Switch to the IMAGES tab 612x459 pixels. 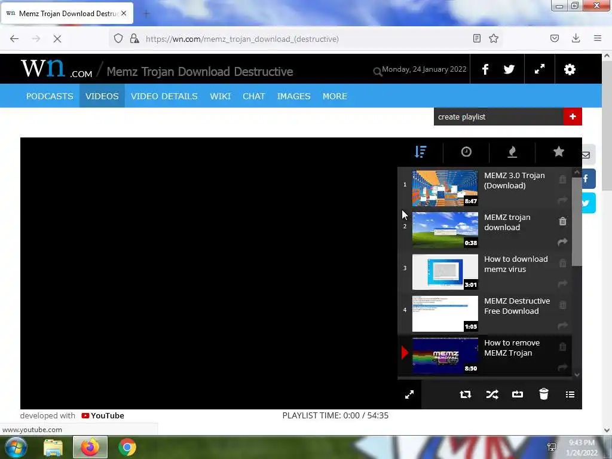[x=293, y=96]
